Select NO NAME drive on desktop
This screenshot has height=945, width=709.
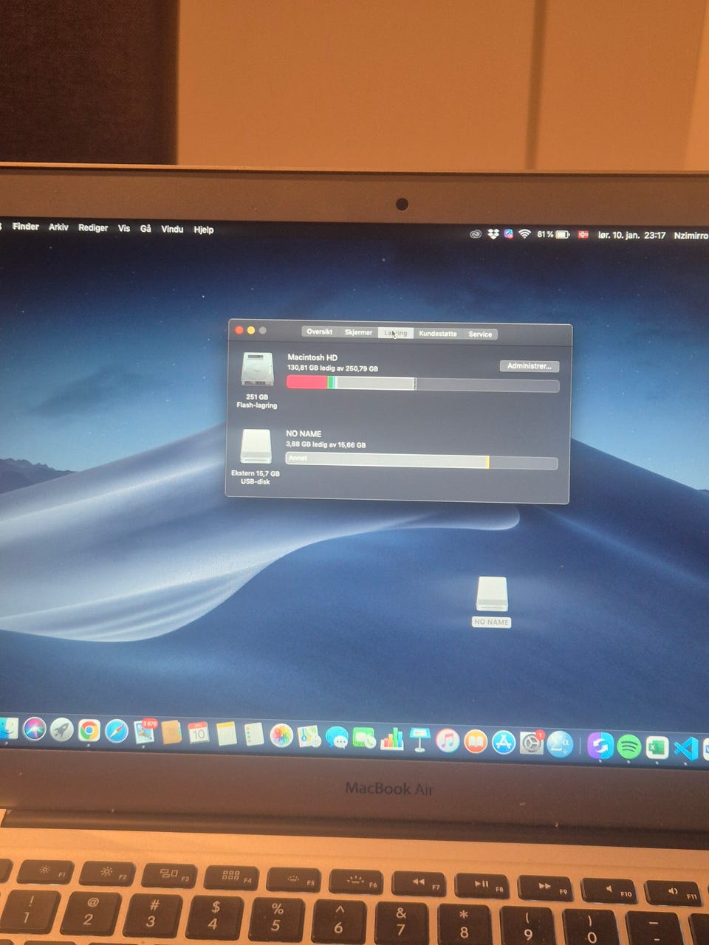click(x=492, y=602)
